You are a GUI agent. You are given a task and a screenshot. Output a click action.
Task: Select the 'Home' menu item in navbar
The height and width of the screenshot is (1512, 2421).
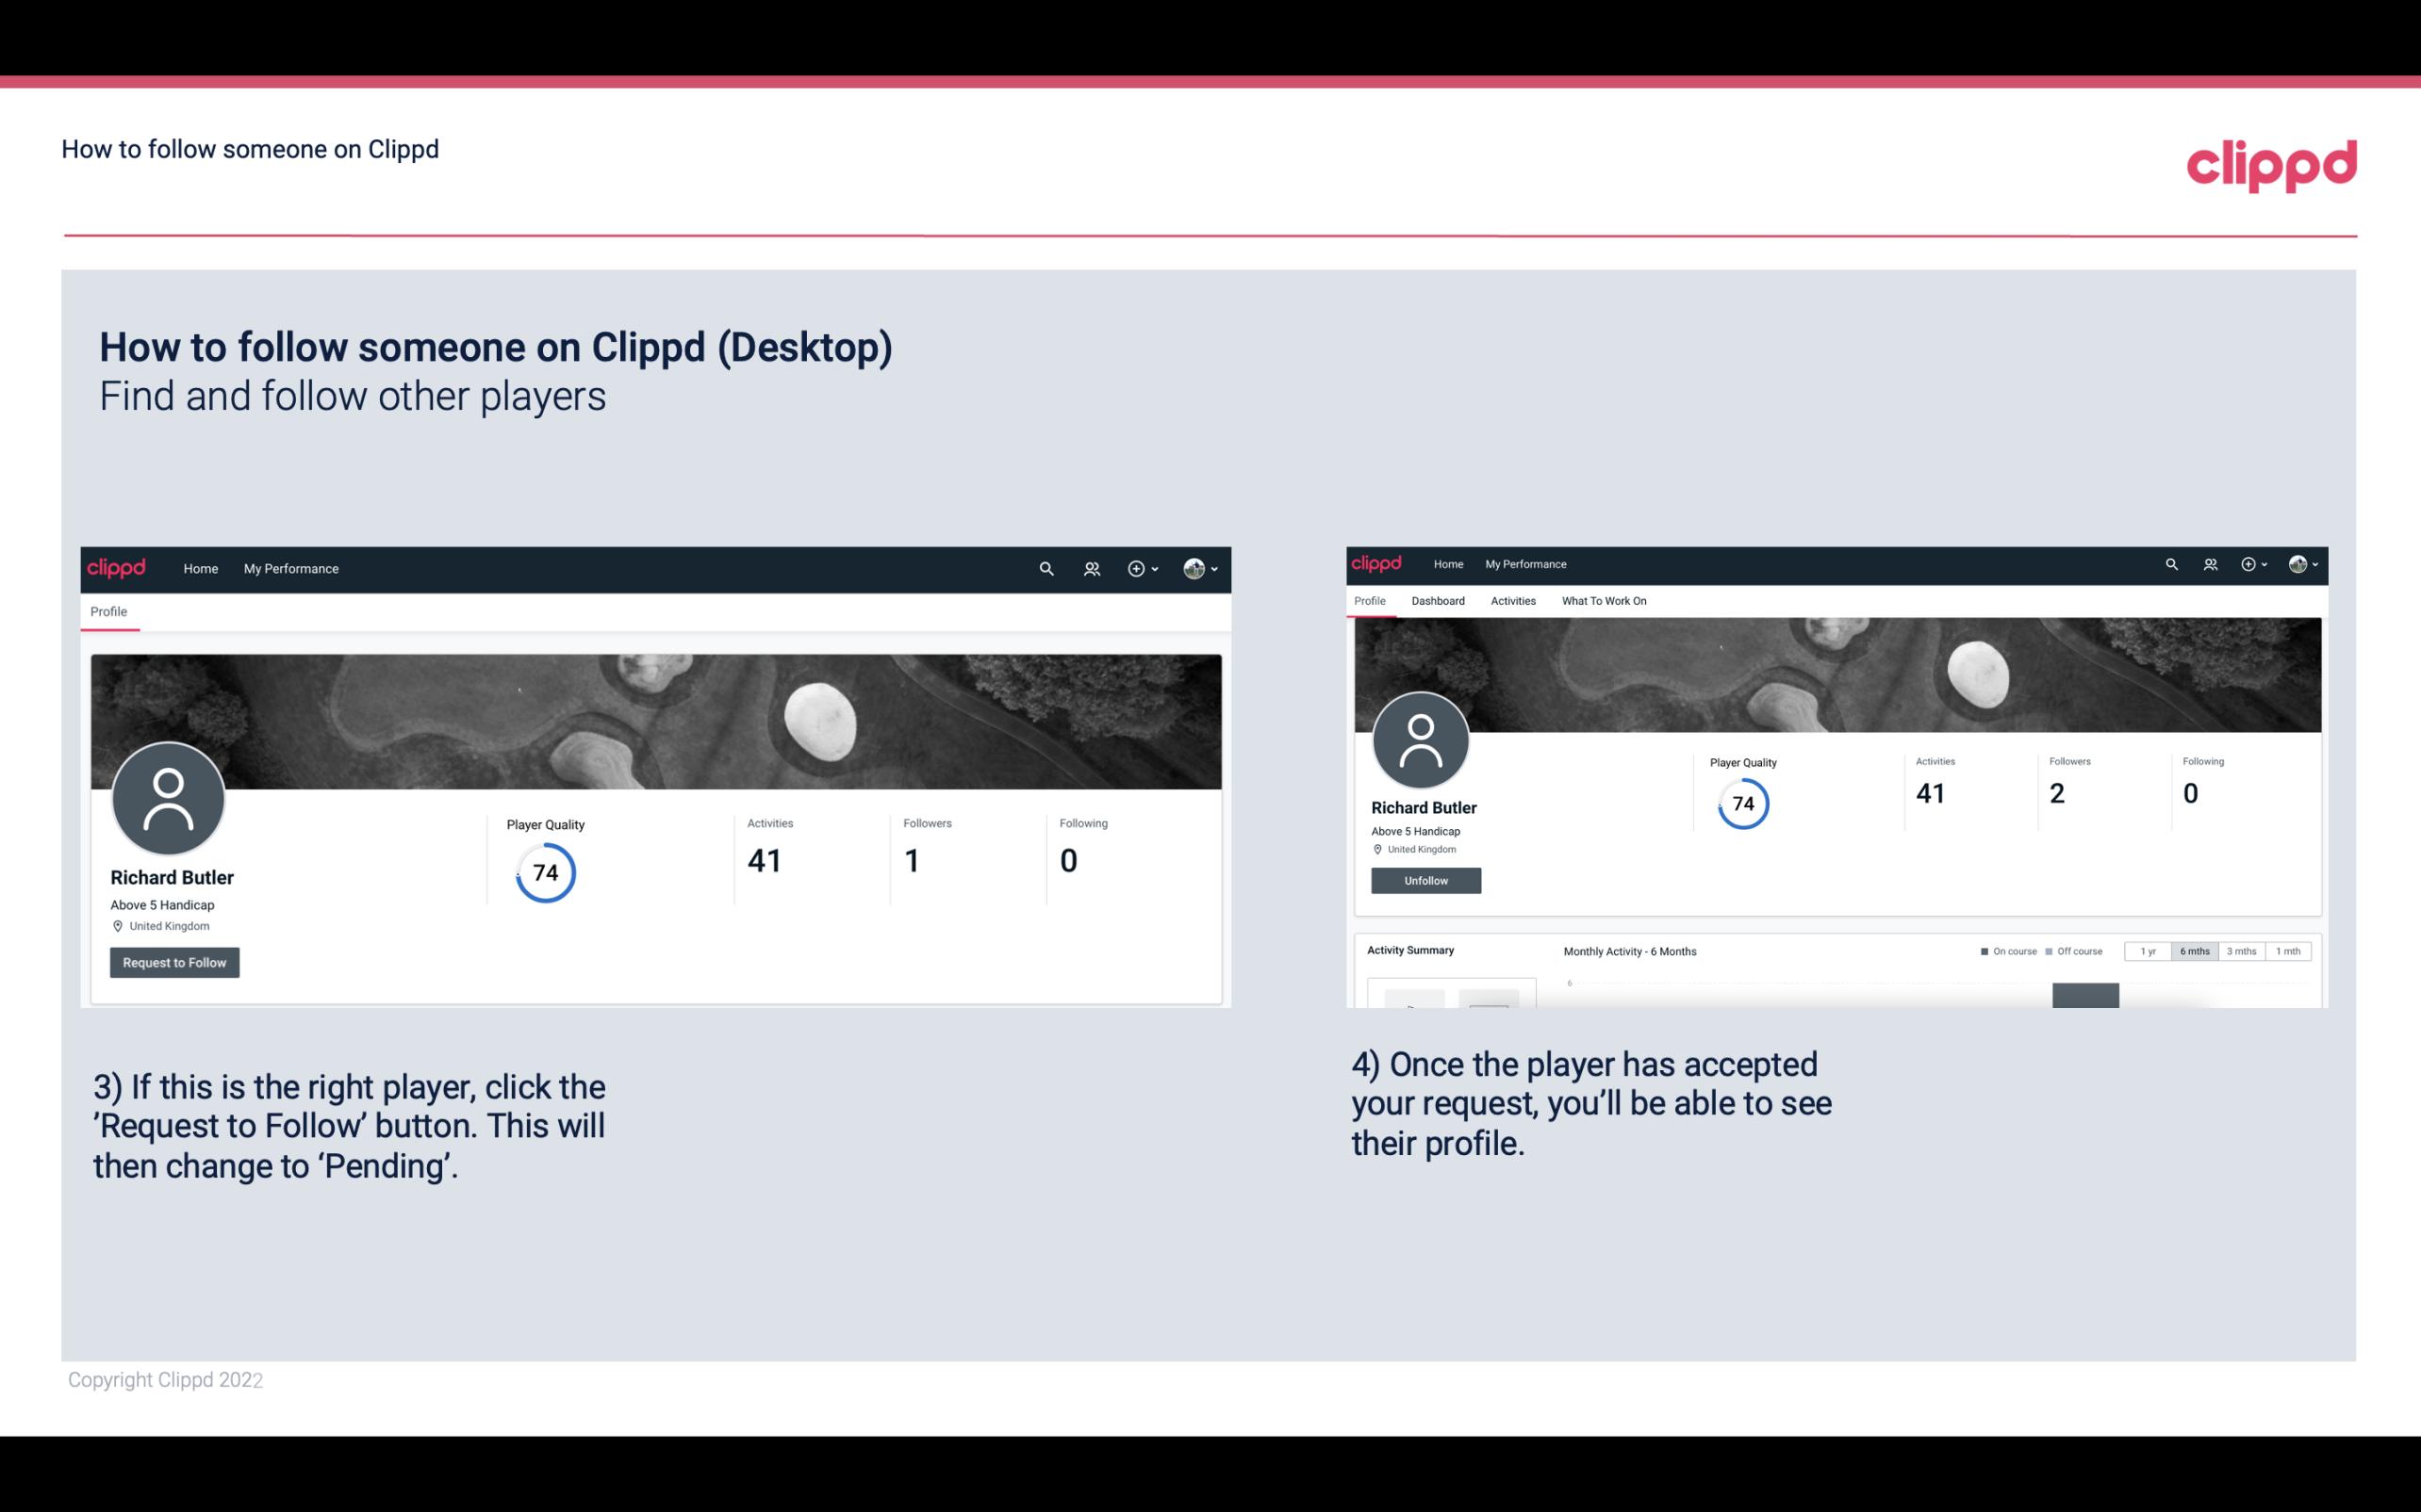pos(197,568)
